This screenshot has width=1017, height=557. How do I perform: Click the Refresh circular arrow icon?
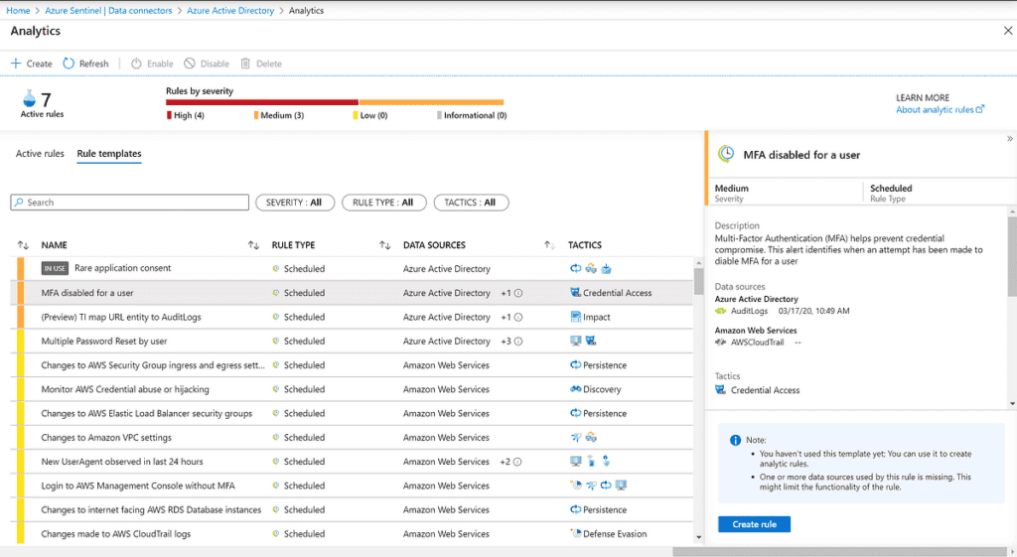(x=69, y=64)
